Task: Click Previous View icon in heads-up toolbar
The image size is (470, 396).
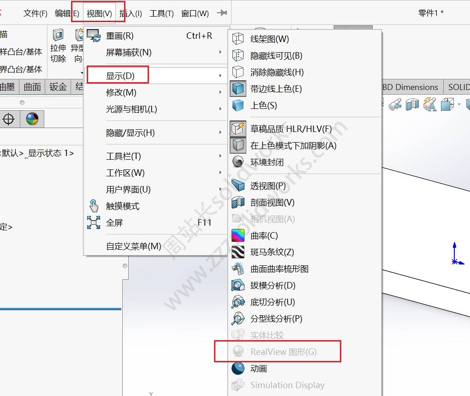Action: tap(395, 105)
